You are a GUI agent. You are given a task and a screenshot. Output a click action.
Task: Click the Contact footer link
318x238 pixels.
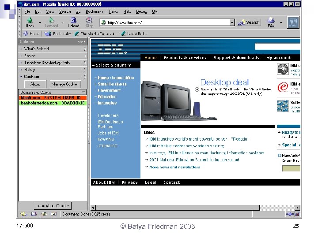pyautogui.click(x=171, y=182)
